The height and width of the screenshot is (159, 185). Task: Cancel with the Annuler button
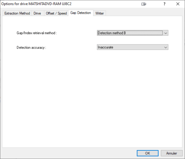click(x=171, y=153)
